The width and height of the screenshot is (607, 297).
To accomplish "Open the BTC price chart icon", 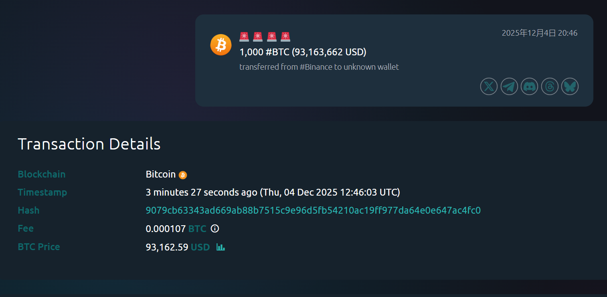I will pos(221,247).
